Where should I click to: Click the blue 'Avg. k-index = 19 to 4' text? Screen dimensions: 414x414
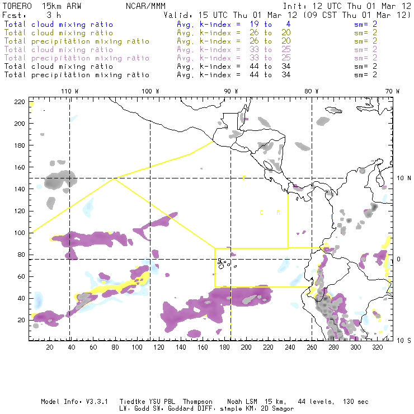point(234,24)
